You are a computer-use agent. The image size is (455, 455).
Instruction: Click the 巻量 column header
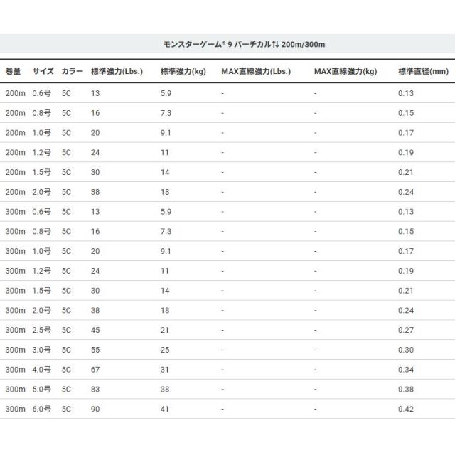(x=13, y=71)
